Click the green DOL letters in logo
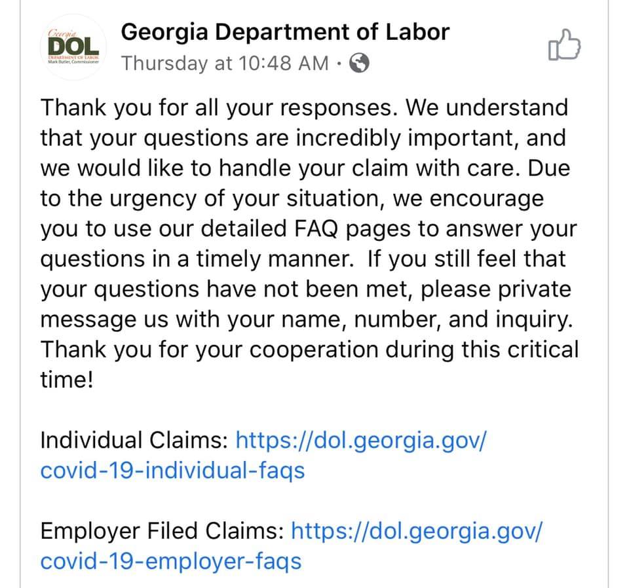Viewport: 629px width, 588px height. click(73, 46)
